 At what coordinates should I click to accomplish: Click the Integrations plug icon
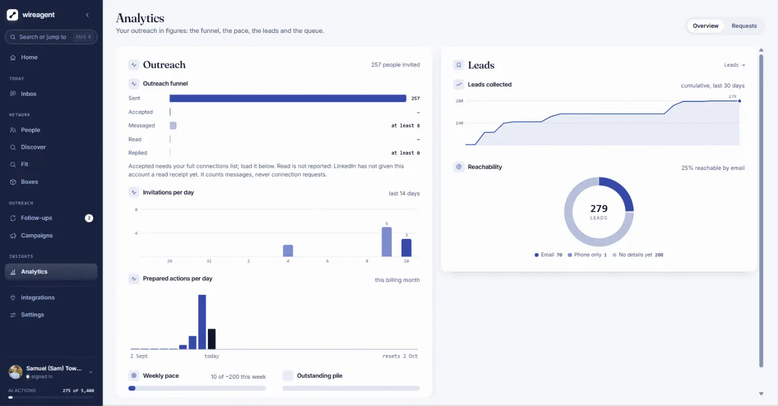coord(13,297)
